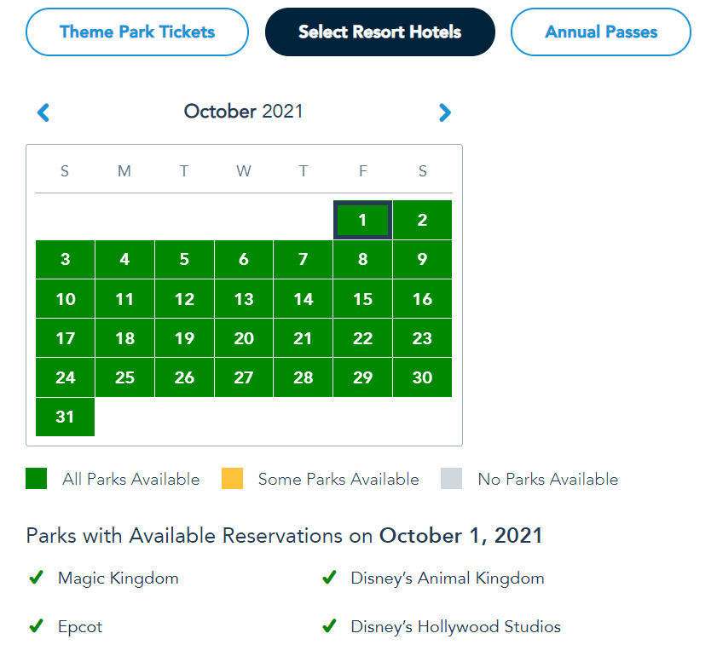Open the Annual Passes tab
The width and height of the screenshot is (717, 662).
coord(601,32)
